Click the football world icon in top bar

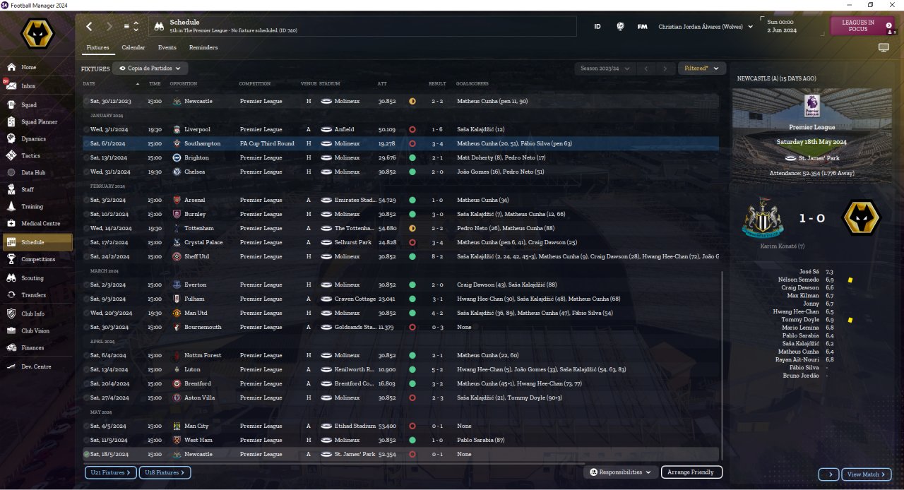tap(620, 27)
